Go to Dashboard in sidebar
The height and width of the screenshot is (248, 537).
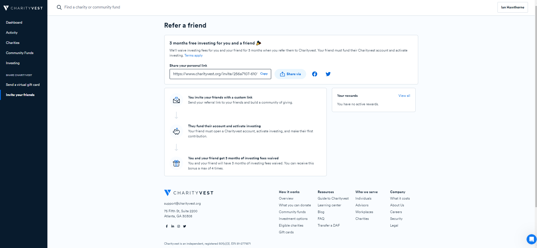click(x=14, y=23)
